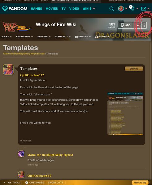The height and width of the screenshot is (185, 152).
Task: Open the messages envelope icon
Action: coord(144,9)
